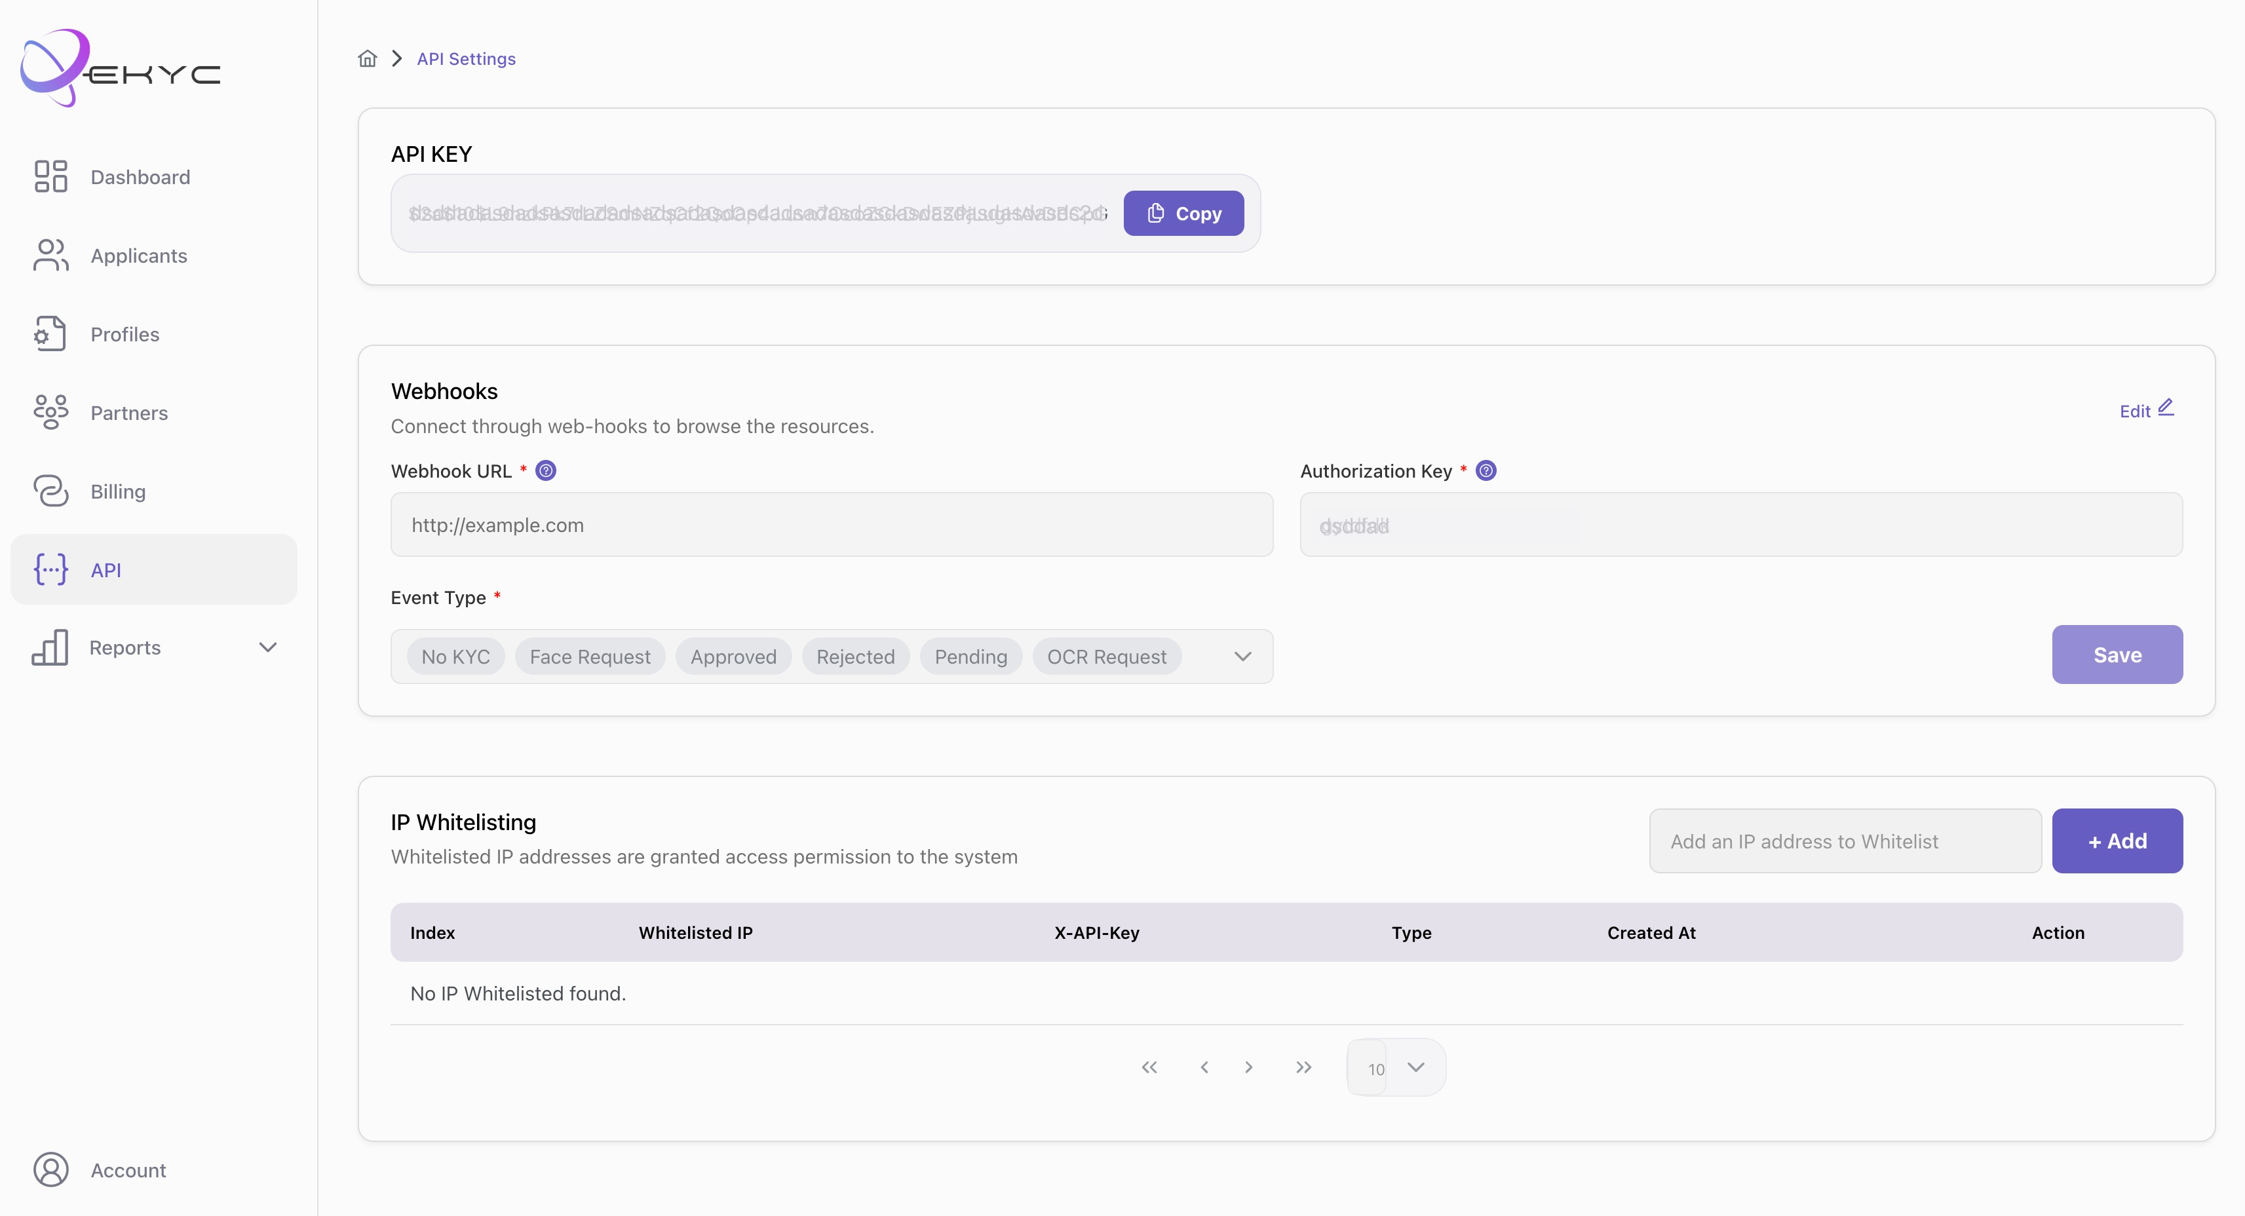Open Dashboard menu item
The image size is (2245, 1216).
(x=153, y=177)
